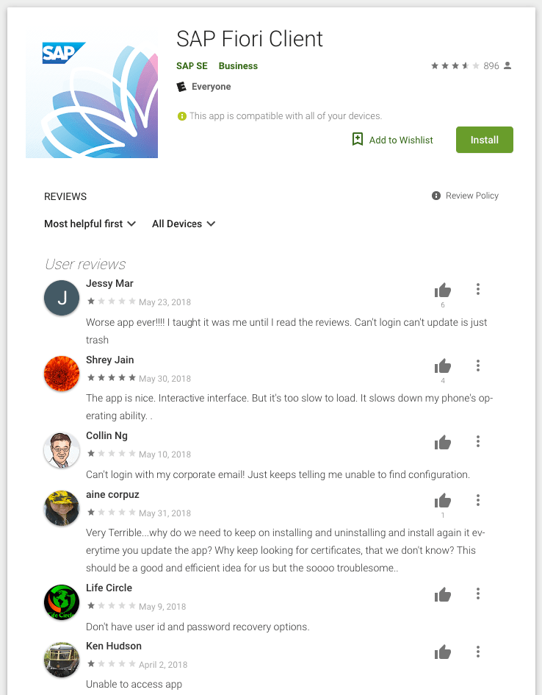Click the Review Policy info icon

click(436, 196)
